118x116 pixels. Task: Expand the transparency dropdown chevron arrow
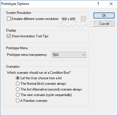pos(84,55)
